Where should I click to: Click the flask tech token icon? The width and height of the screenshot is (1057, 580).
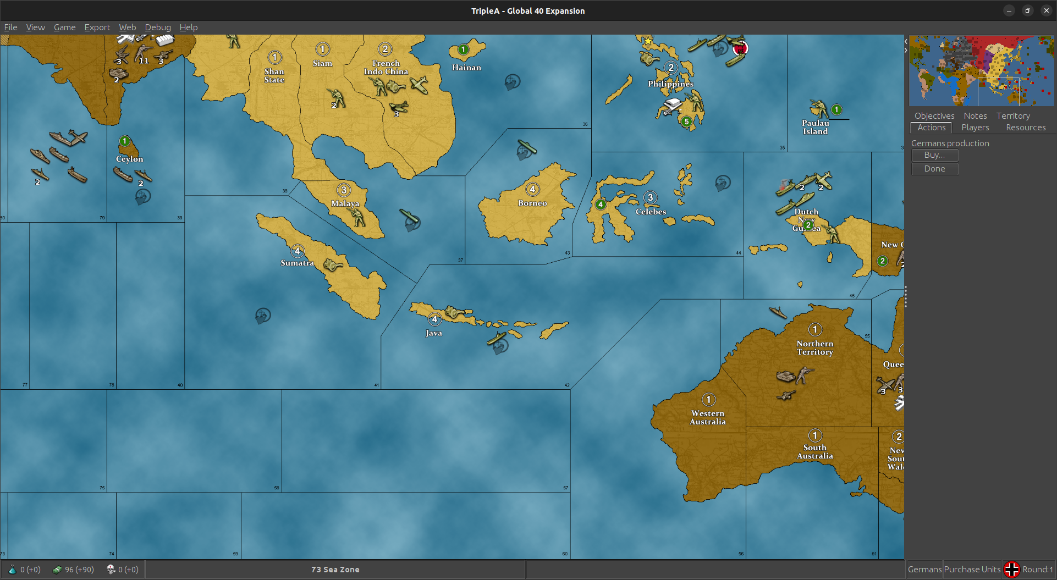coord(12,570)
